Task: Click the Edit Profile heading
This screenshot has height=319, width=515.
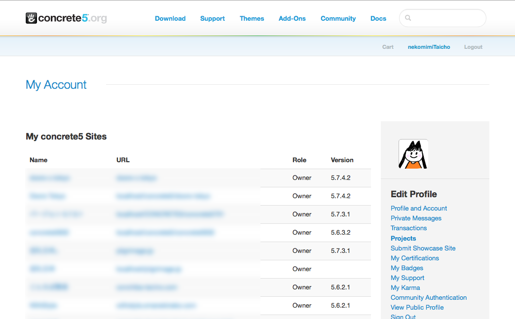Action: [413, 194]
